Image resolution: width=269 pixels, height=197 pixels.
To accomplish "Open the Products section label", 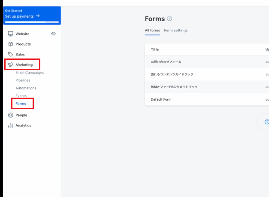I will pos(23,44).
